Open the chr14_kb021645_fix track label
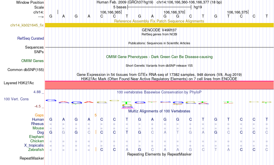Image resolution: width=274 pixels, height=165 pixels. (27, 25)
